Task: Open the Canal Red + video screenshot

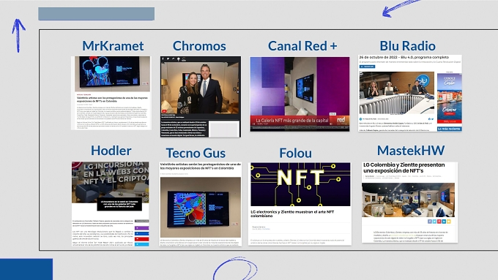Action: pyautogui.click(x=300, y=94)
